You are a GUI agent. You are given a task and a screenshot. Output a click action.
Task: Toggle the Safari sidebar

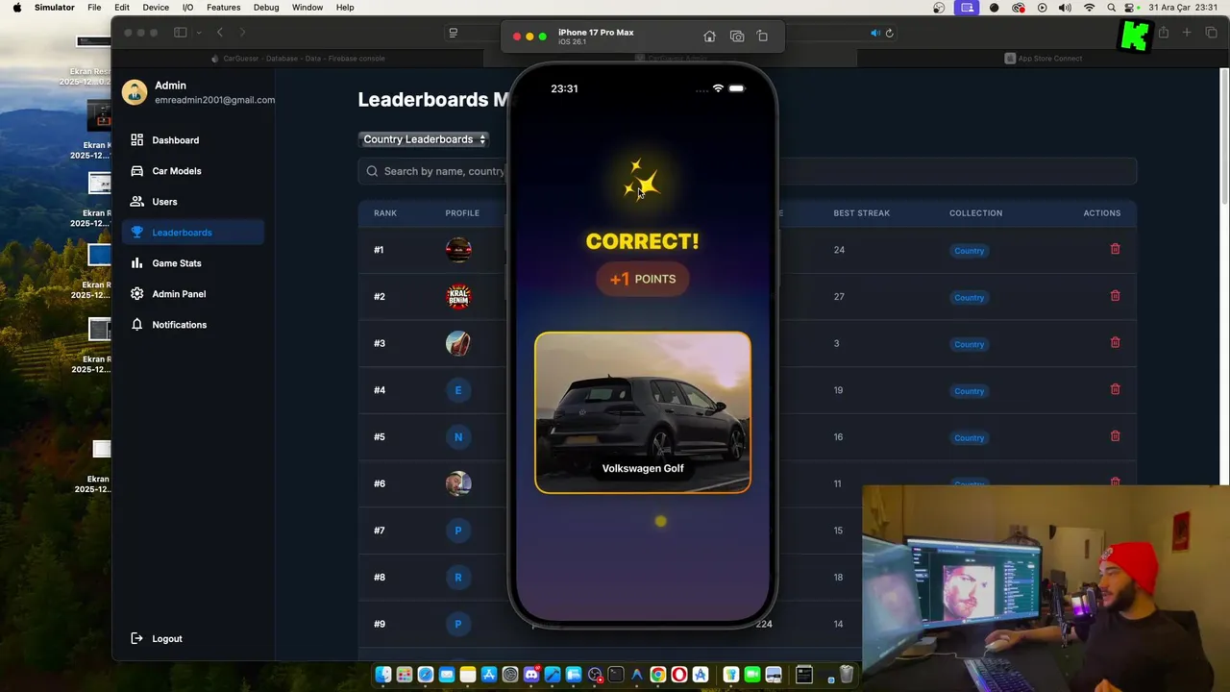tap(180, 33)
